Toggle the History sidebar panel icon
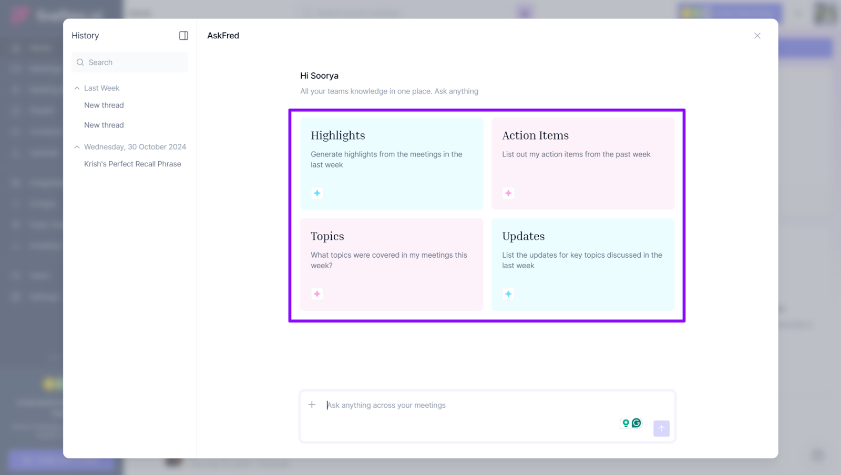The height and width of the screenshot is (475, 841). [x=183, y=36]
